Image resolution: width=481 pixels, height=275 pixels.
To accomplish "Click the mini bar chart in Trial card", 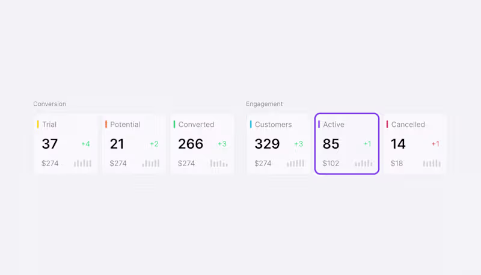I will tap(83, 163).
